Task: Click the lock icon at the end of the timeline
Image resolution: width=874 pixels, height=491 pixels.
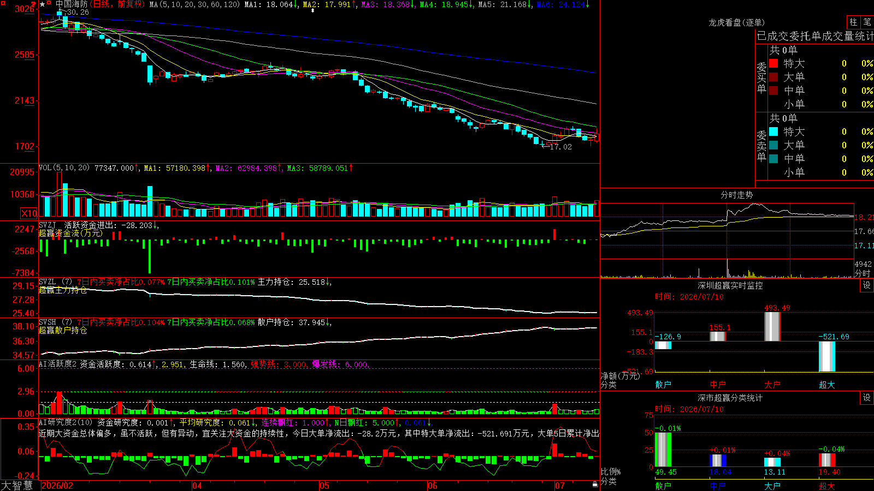Action: coord(595,484)
